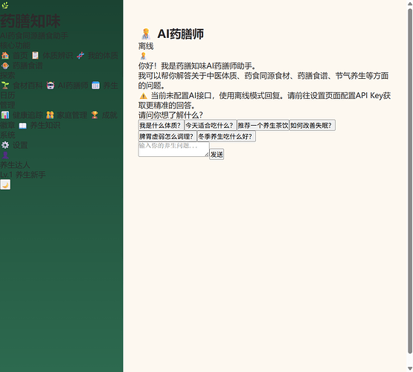Click the 药膳食谱 bowl icon
This screenshot has height=372, width=413.
(x=5, y=65)
